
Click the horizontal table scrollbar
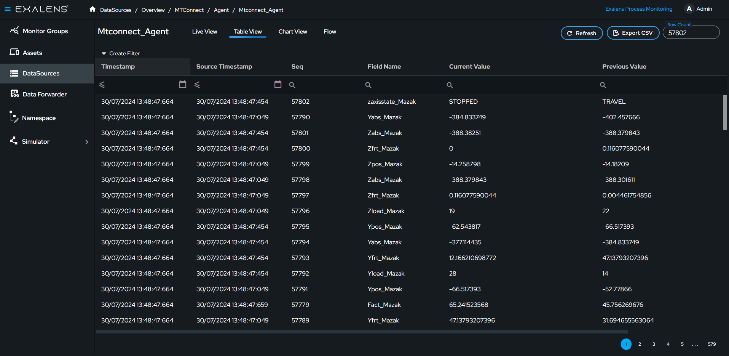362,332
